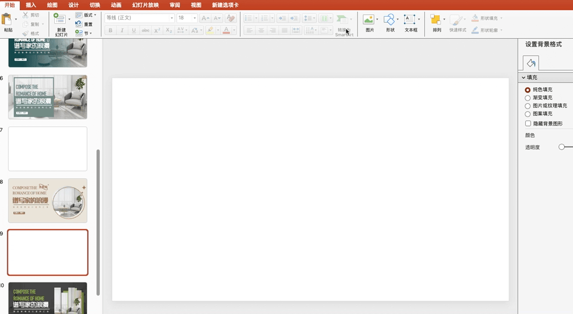The image size is (573, 314).
Task: Click the clear formatting eraser icon
Action: click(x=230, y=18)
